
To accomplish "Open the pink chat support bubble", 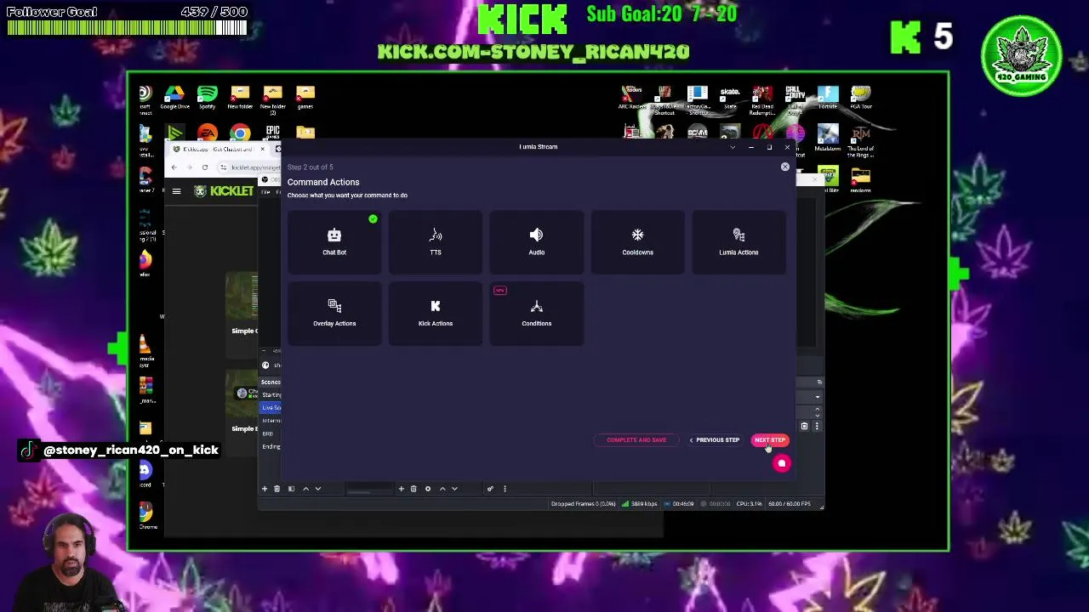I will click(x=782, y=463).
